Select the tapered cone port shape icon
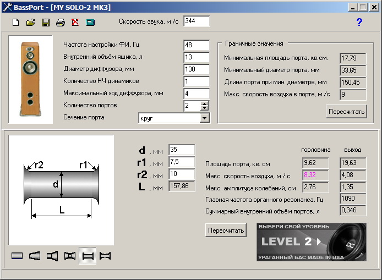 click(35, 256)
